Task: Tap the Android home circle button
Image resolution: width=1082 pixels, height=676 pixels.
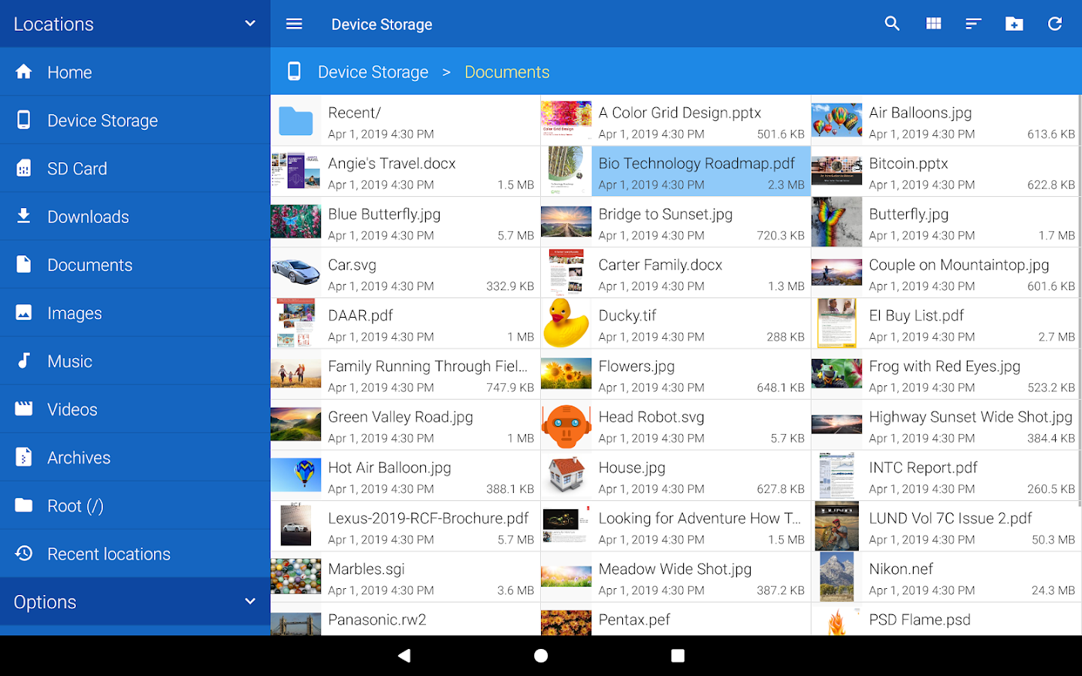Action: click(541, 656)
